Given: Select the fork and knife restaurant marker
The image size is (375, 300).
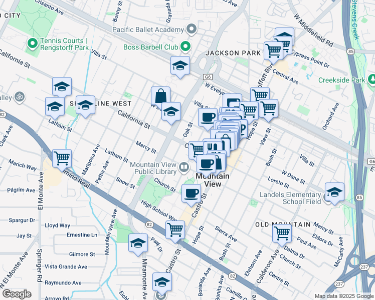Looking at the screenshot, I should pyautogui.click(x=212, y=147).
